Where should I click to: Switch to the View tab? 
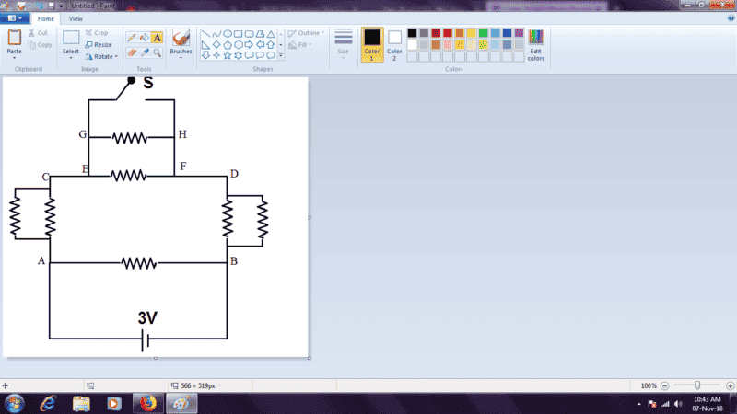[76, 18]
